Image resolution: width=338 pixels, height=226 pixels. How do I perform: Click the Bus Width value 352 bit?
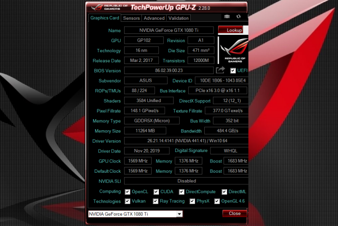pos(231,121)
